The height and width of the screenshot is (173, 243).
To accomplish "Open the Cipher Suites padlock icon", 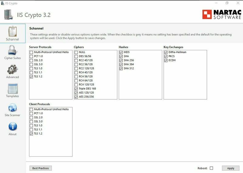I will 12,50.
